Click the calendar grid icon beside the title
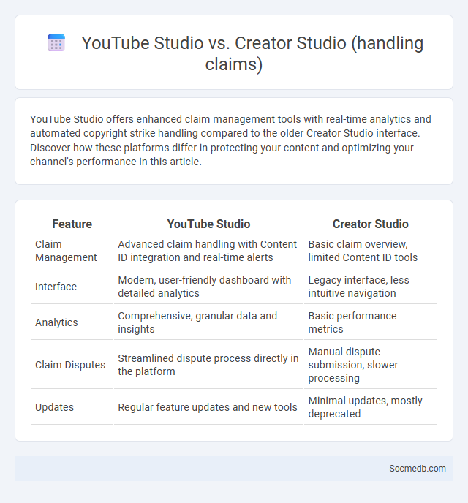 tap(56, 42)
